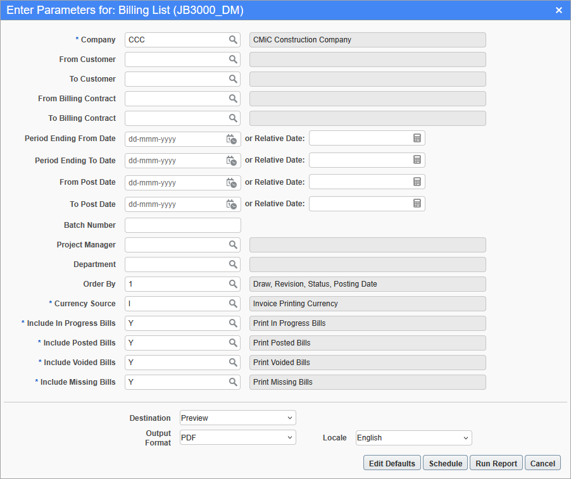Image resolution: width=571 pixels, height=479 pixels.
Task: Click the Edit Defaults button
Action: pos(391,463)
